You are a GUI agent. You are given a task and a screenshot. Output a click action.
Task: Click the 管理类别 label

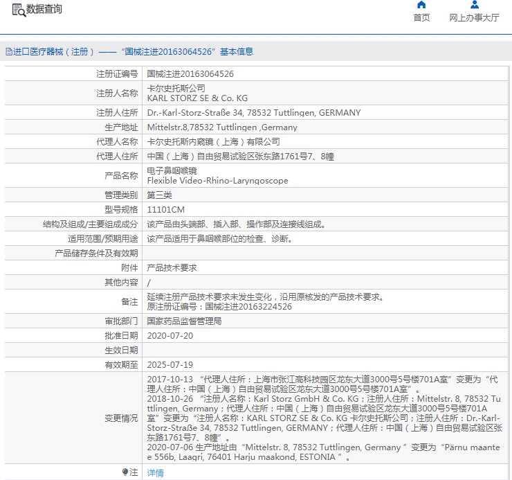click(x=121, y=195)
